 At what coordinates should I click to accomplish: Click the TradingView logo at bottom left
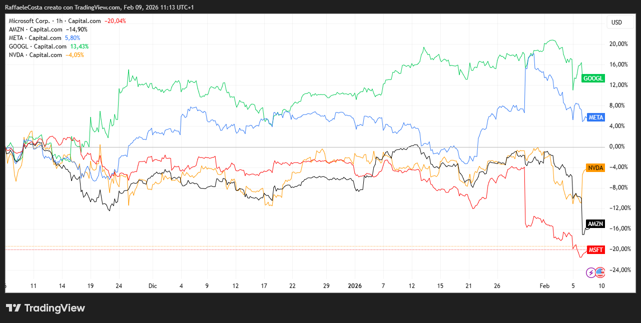45,308
